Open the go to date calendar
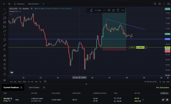This screenshot has height=104, width=171. coord(45,82)
